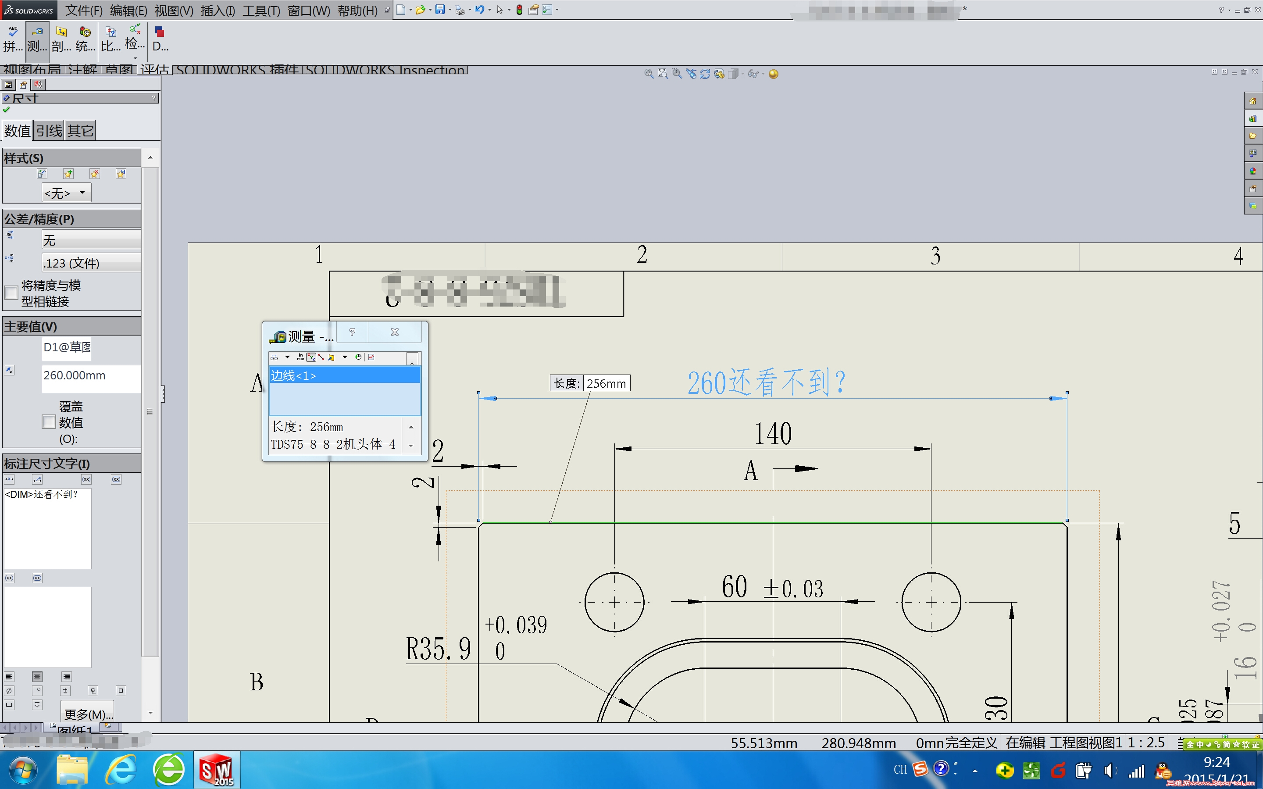Toggle the 覆盖数值 override value checkbox
This screenshot has width=1263, height=789.
coord(49,421)
